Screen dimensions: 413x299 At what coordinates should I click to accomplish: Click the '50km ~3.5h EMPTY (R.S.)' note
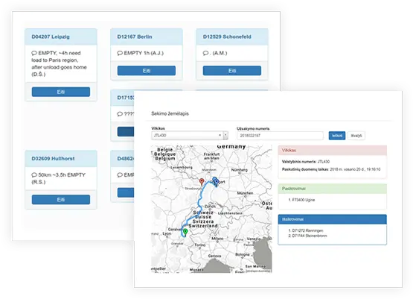[x=59, y=178]
